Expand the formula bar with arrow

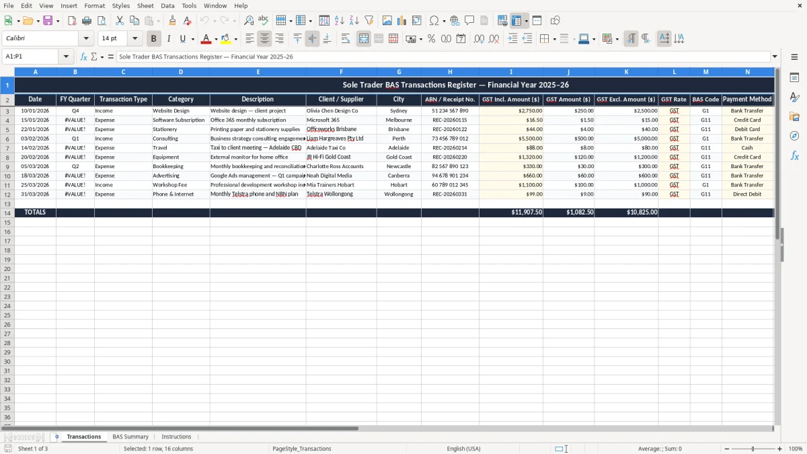coord(775,56)
